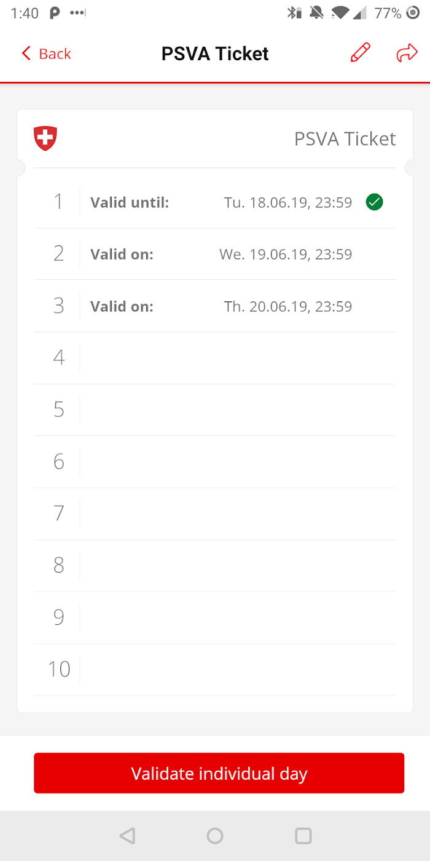Viewport: 430px width, 861px height.
Task: Tap the Validate individual day button
Action: pyautogui.click(x=219, y=773)
